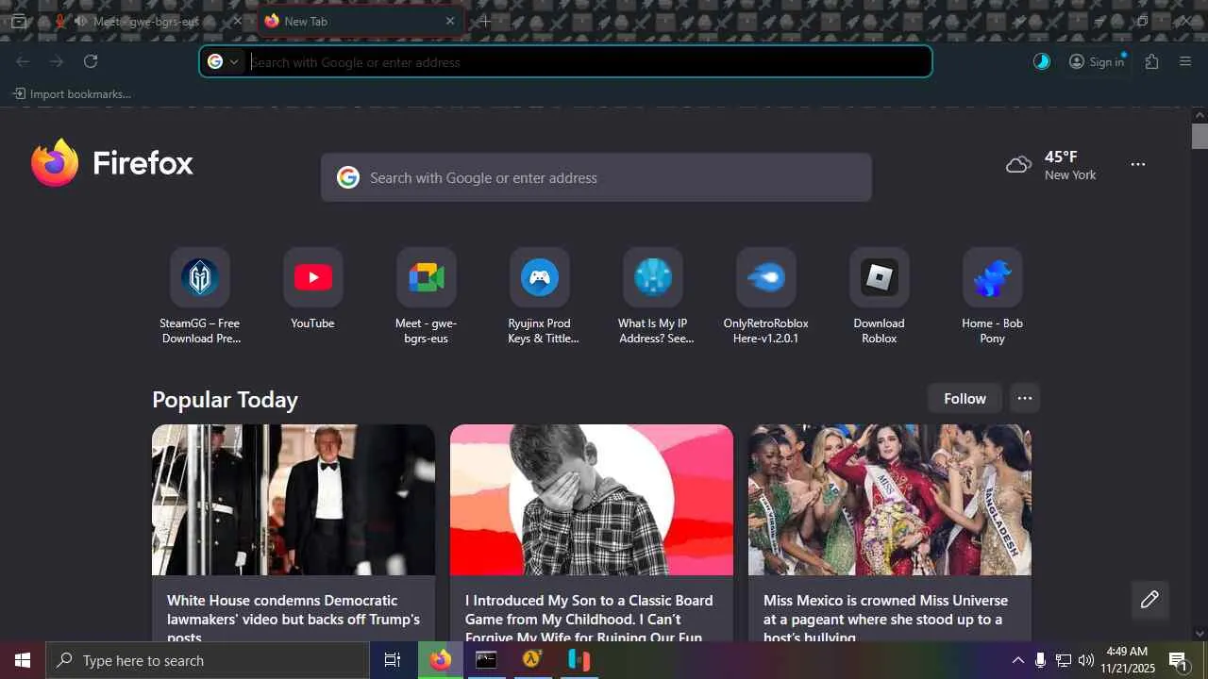Screen dimensions: 1208x679
Task: Open the Ryujinx taskbar icon
Action: click(x=579, y=660)
